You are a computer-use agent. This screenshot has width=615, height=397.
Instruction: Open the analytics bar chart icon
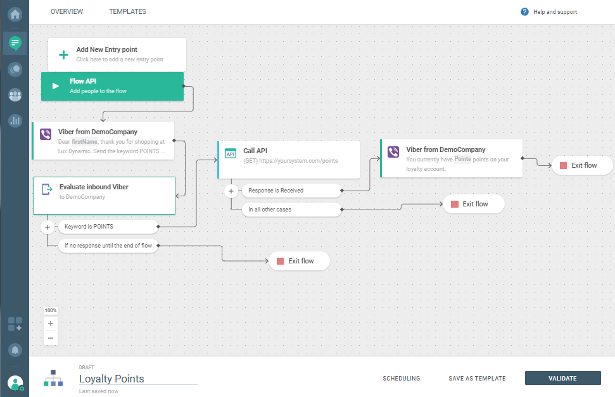(x=15, y=120)
